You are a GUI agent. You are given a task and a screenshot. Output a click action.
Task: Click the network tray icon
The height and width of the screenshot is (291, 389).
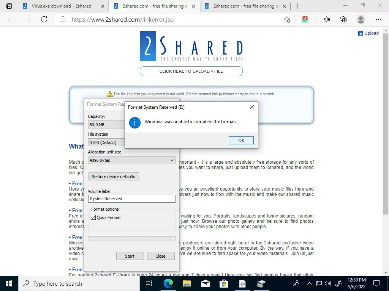click(319, 283)
